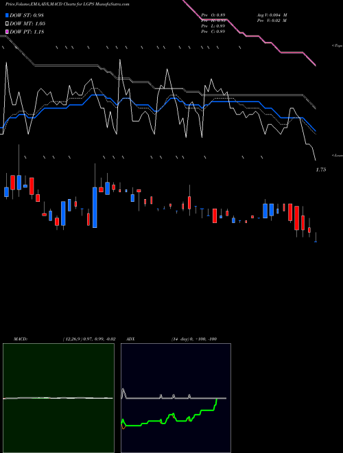Open the green MACD chart panel
The image size is (343, 453).
click(58, 398)
